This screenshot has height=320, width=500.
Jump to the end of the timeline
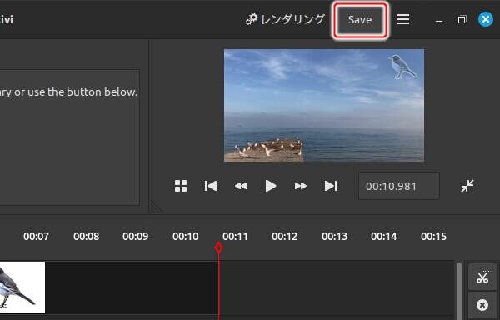330,186
